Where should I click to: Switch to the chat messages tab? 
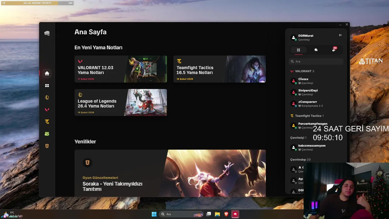(316, 50)
